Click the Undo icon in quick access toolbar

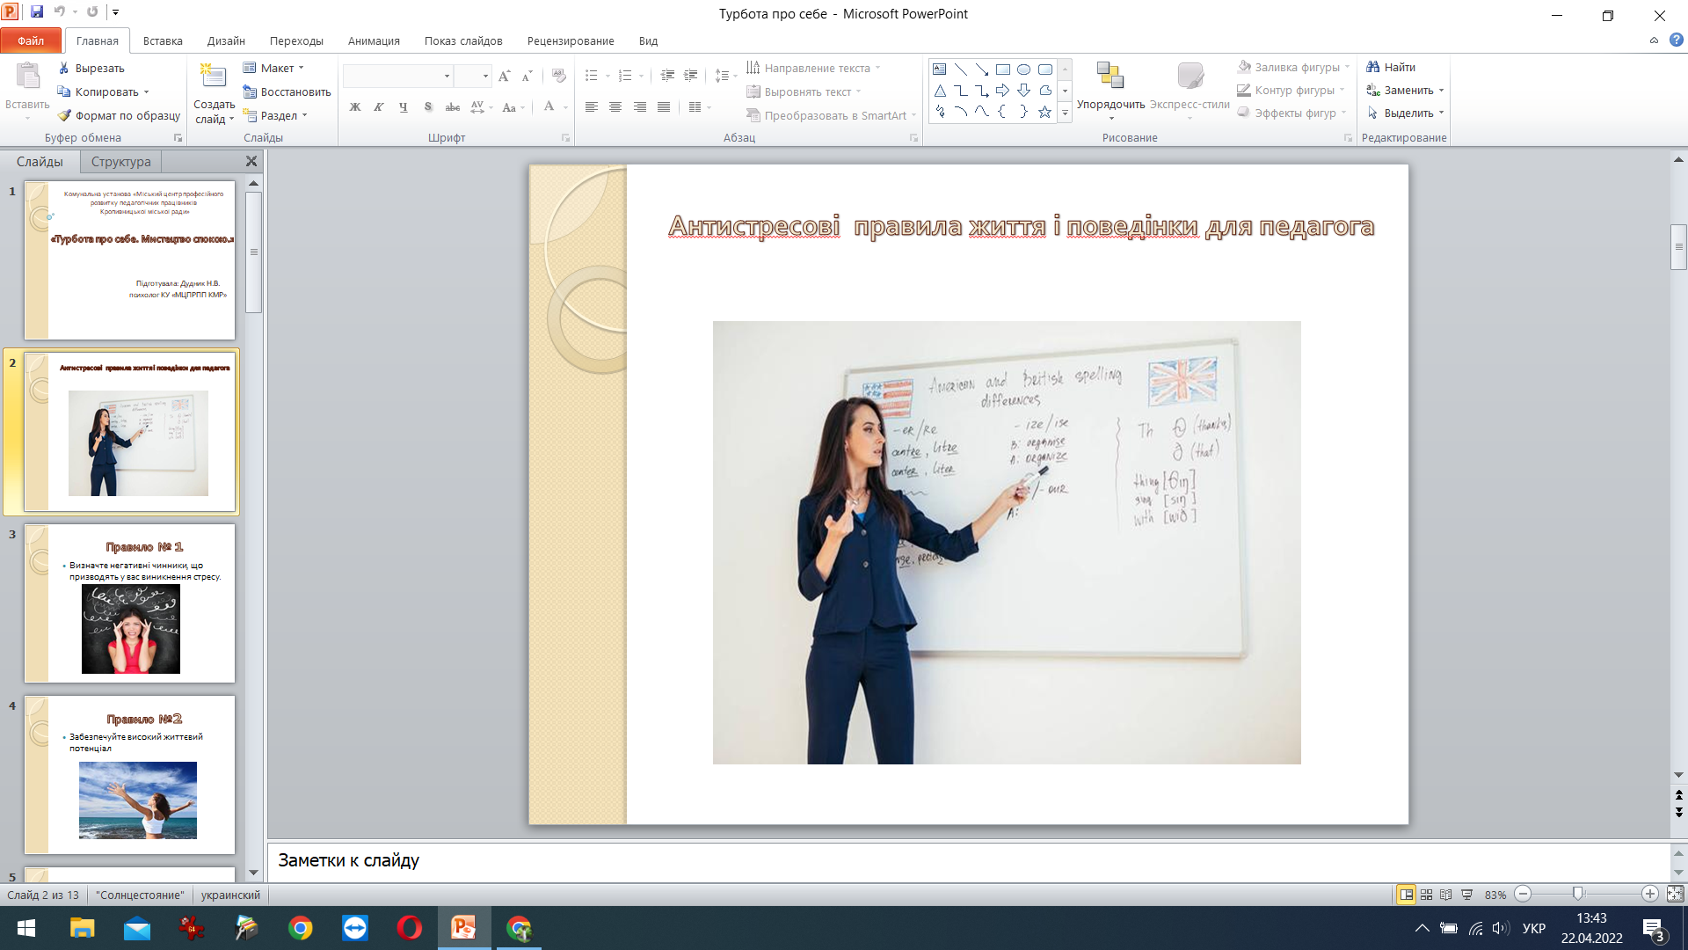[60, 12]
